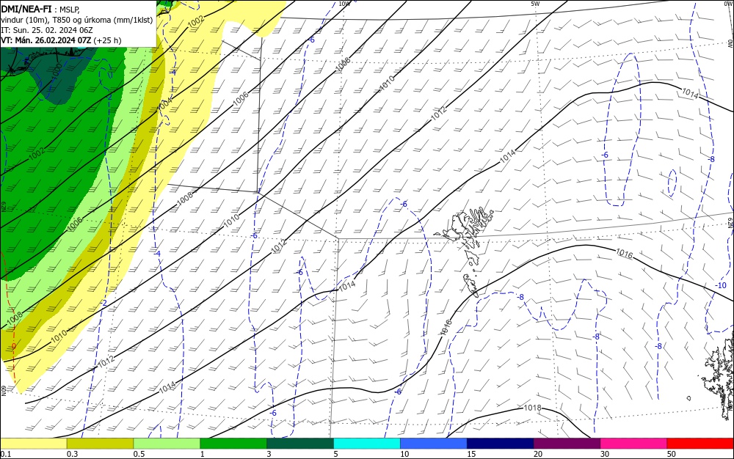Screen dimensions: 734x459
Task: Click the "0.1" legend value
Action: click(5, 455)
